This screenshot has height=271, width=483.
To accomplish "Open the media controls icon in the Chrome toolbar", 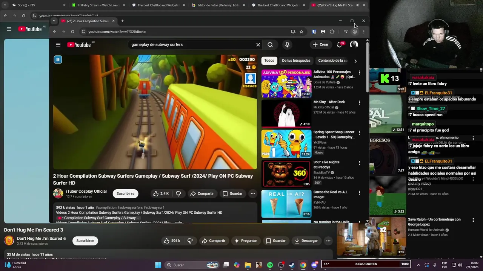I will [345, 32].
